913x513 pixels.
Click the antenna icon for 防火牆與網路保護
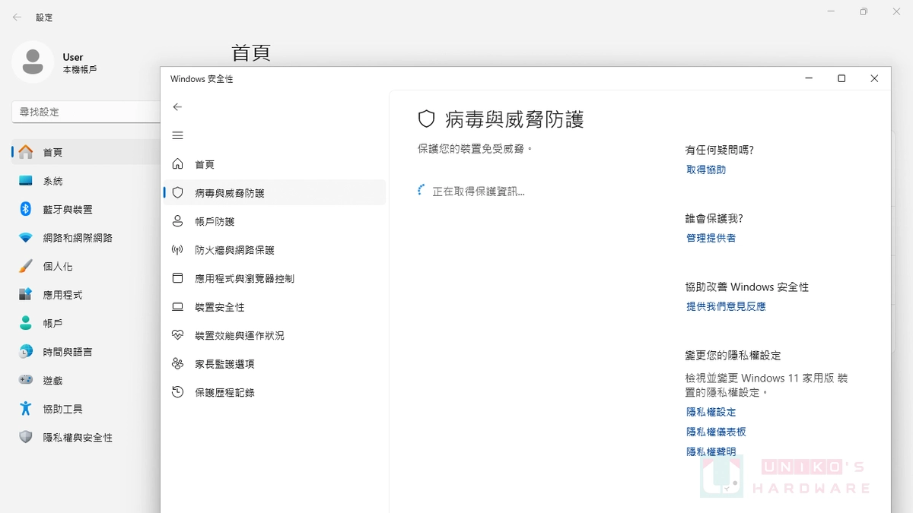coord(177,250)
